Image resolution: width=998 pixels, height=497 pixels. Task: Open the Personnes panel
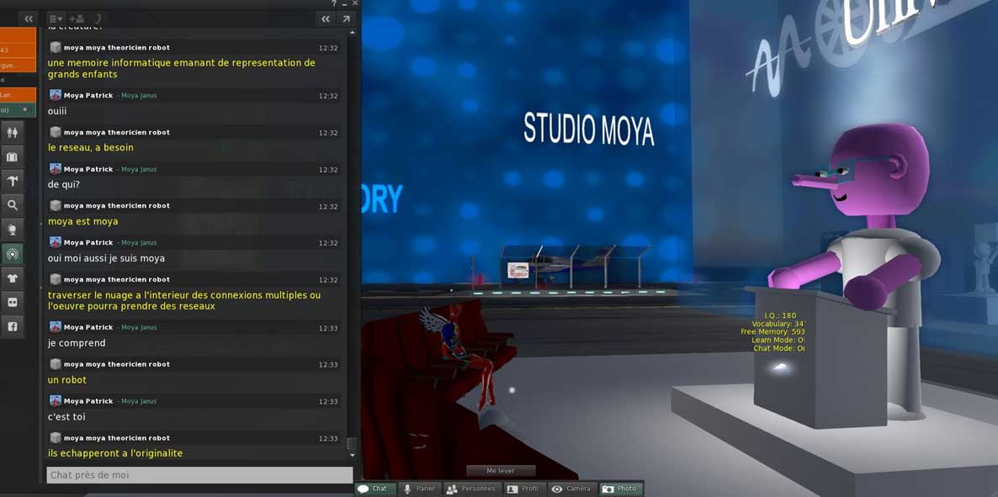tap(470, 489)
